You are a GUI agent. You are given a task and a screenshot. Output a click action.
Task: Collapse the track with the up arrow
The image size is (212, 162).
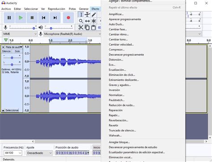pyautogui.click(x=3, y=110)
